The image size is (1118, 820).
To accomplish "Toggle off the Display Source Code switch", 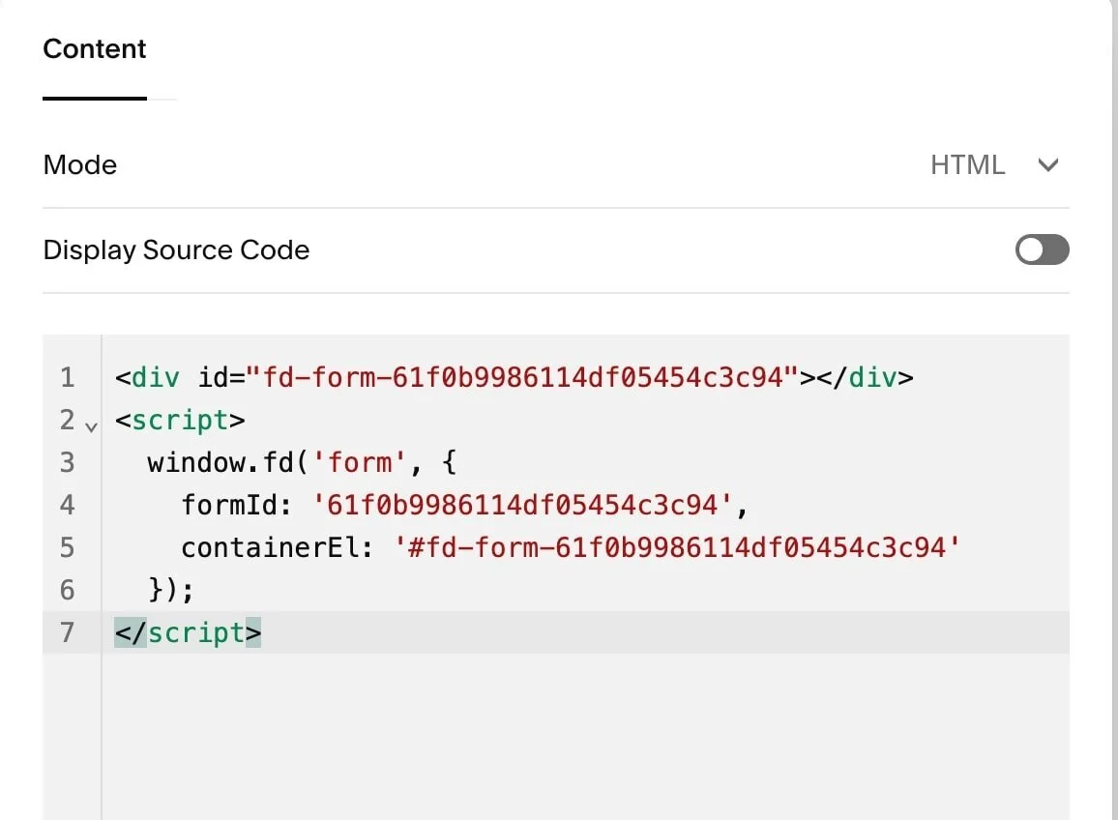I will pyautogui.click(x=1042, y=249).
